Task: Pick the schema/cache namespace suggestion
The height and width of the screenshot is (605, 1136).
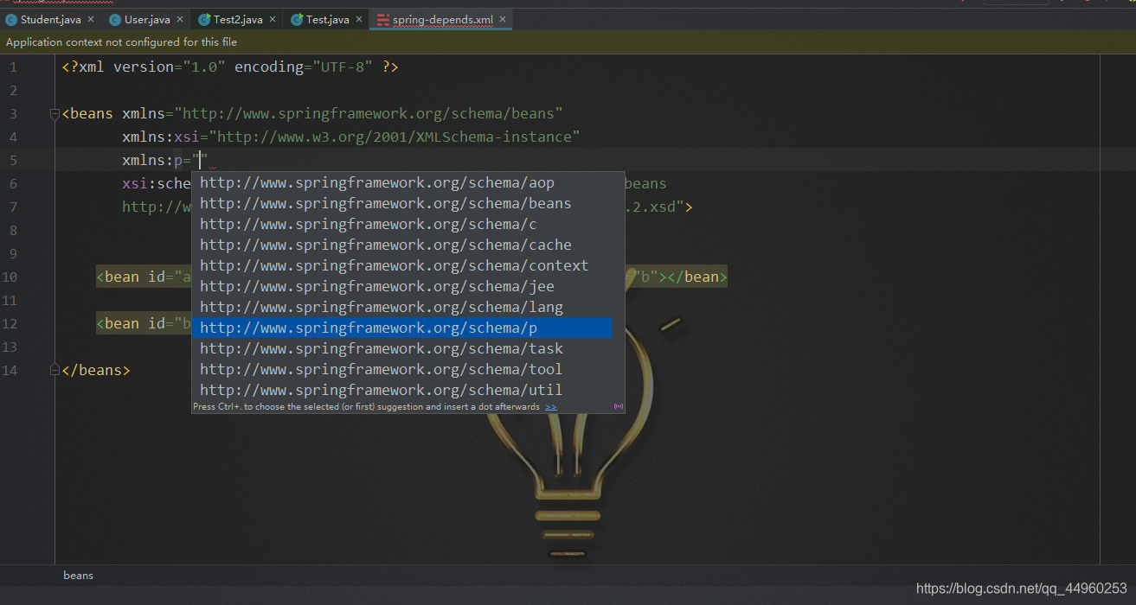Action: pos(402,245)
